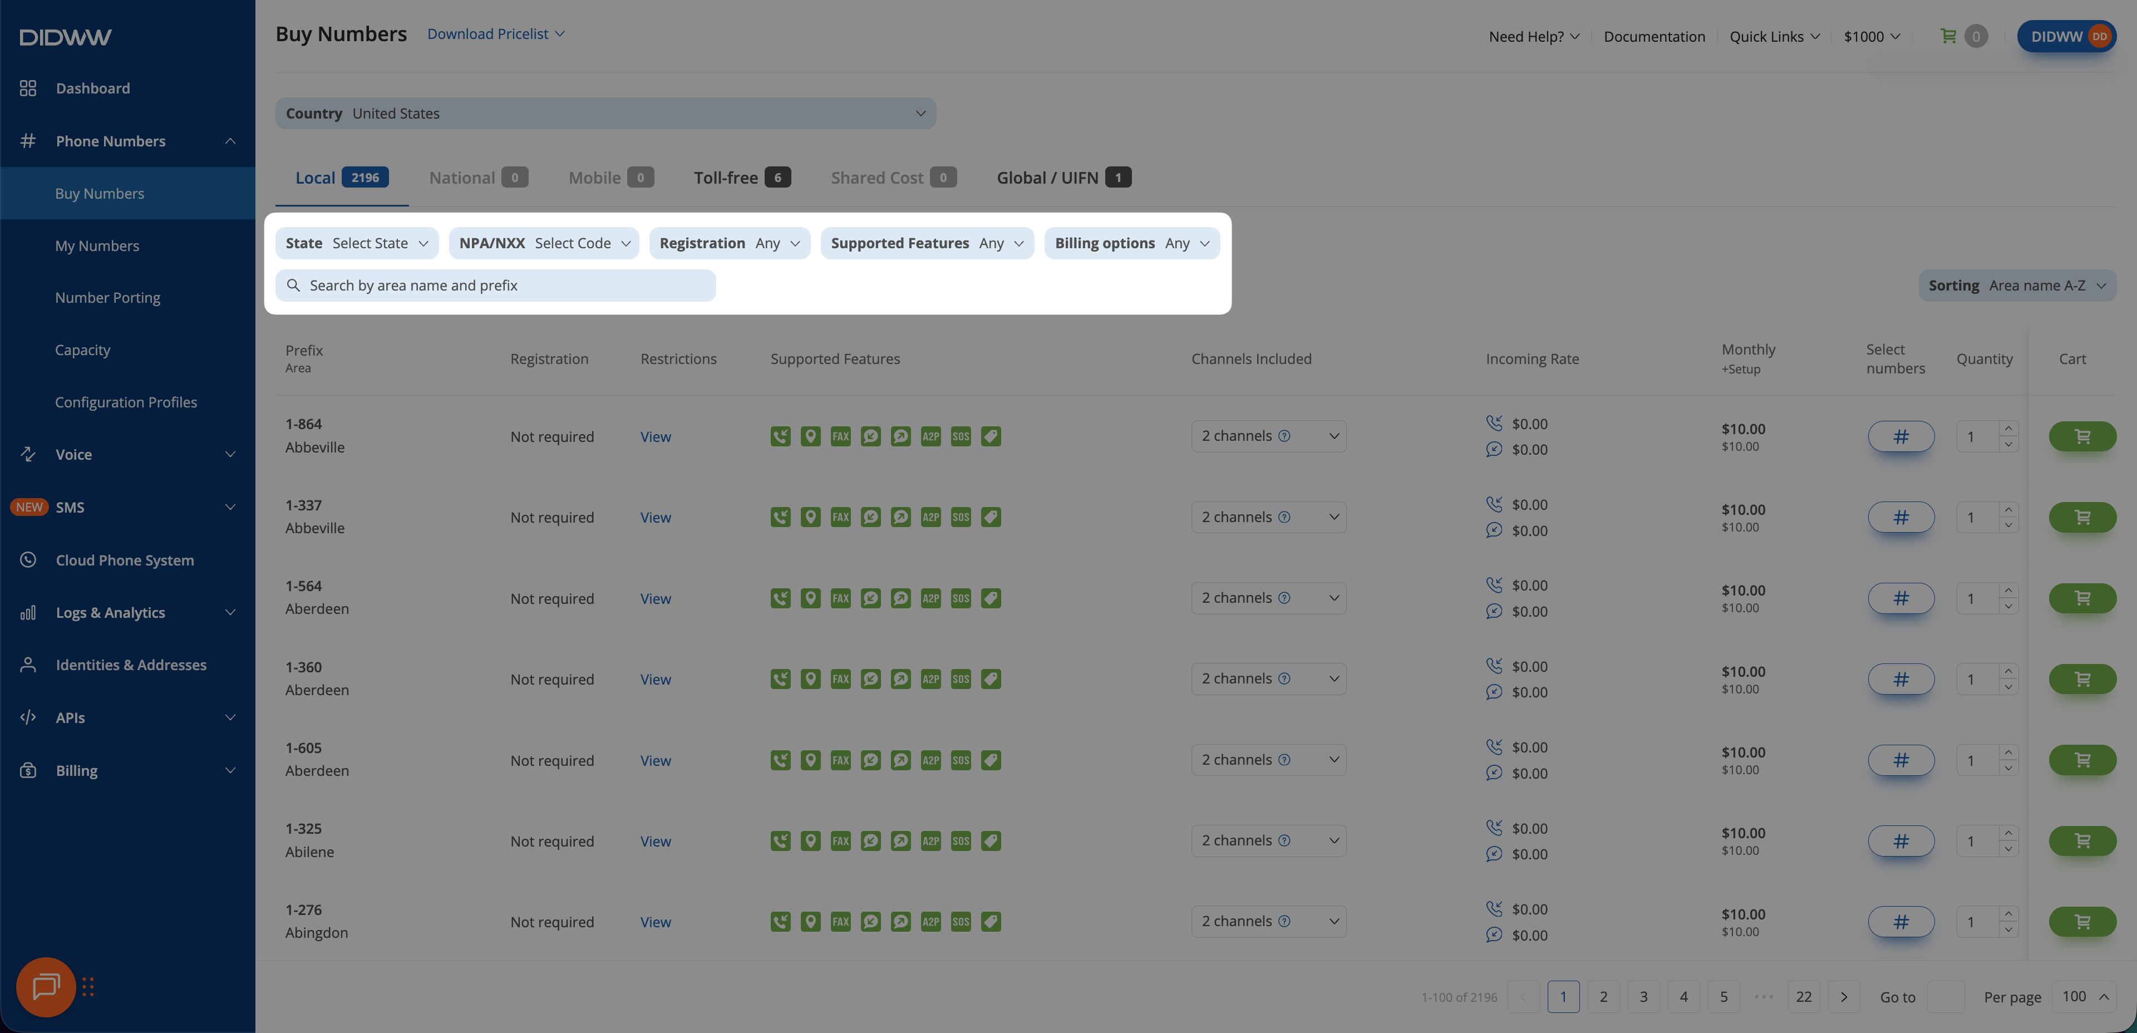Open number selection for 1-337 Abbeville
The image size is (2137, 1033).
tap(1900, 518)
